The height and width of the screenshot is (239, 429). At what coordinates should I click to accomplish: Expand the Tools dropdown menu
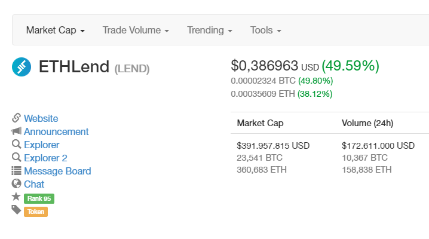click(265, 30)
